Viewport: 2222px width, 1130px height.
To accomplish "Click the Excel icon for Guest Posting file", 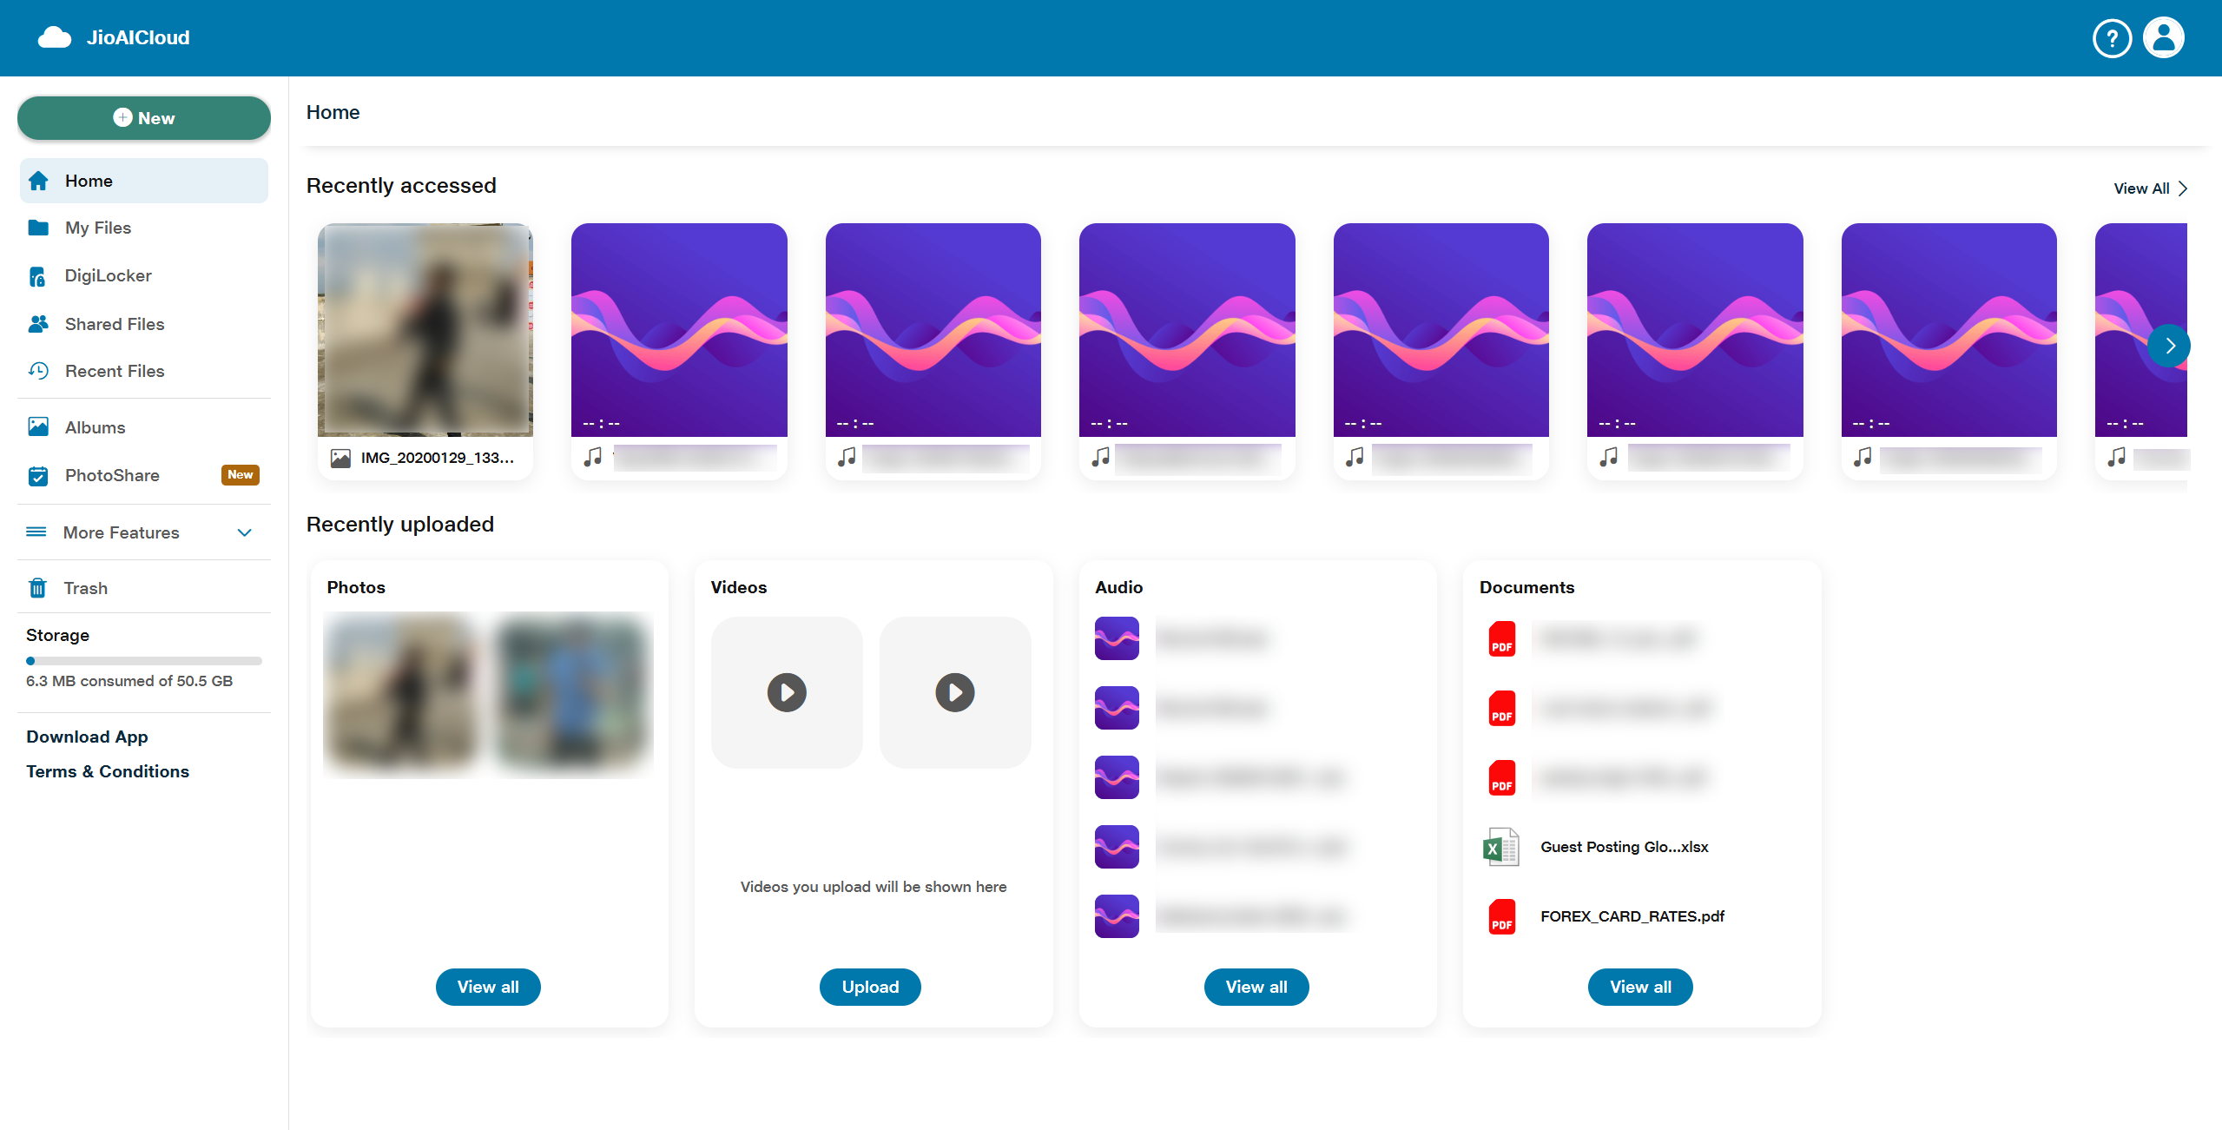I will [1501, 847].
